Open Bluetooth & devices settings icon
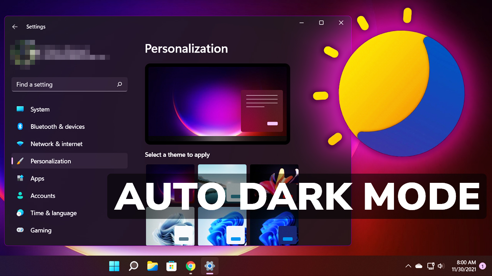This screenshot has width=492, height=276. [20, 127]
